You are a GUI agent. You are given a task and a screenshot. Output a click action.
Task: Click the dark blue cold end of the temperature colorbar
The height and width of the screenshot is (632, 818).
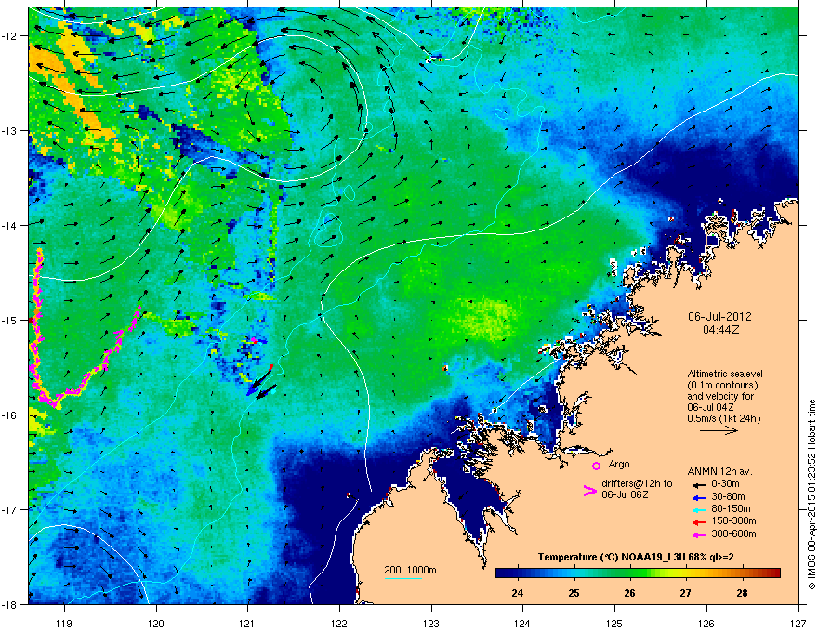point(504,573)
